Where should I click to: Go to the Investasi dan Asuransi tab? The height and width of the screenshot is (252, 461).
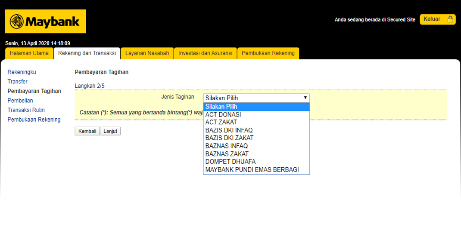click(x=205, y=53)
